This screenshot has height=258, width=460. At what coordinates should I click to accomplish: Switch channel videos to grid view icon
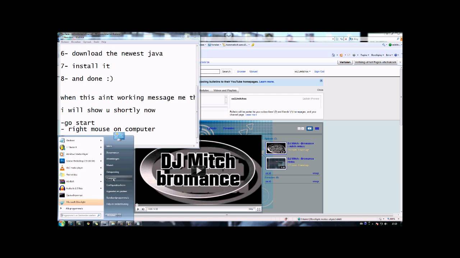coord(317,128)
